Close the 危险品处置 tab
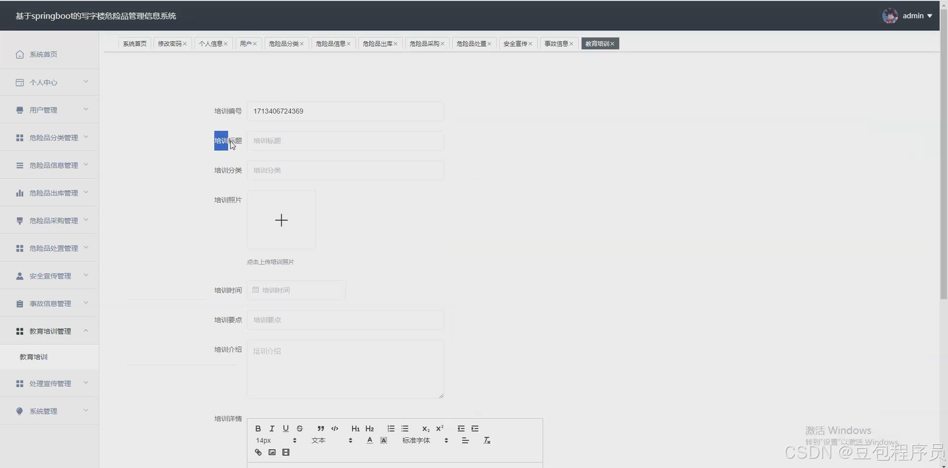The height and width of the screenshot is (468, 948). pyautogui.click(x=489, y=44)
